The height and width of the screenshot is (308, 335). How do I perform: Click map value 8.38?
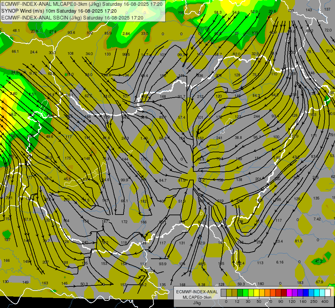[202, 285]
